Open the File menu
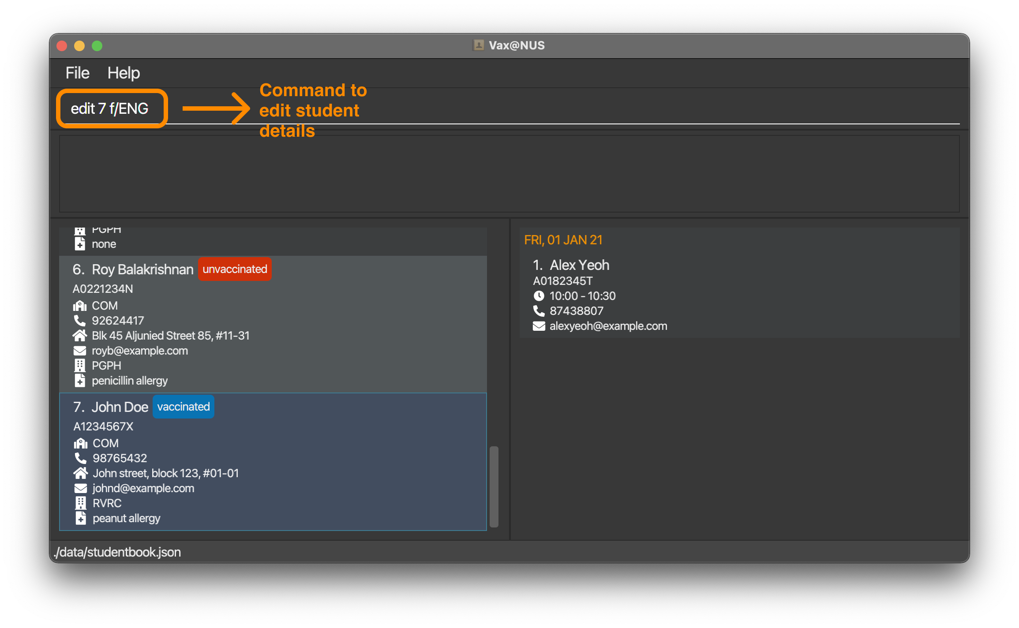The width and height of the screenshot is (1019, 628). [77, 73]
